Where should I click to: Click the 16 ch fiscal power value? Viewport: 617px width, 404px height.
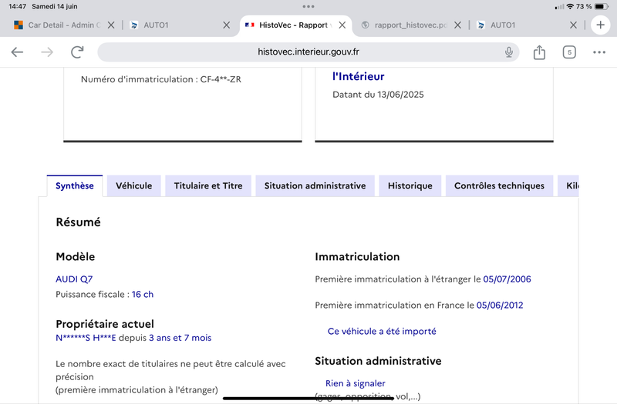tap(143, 295)
